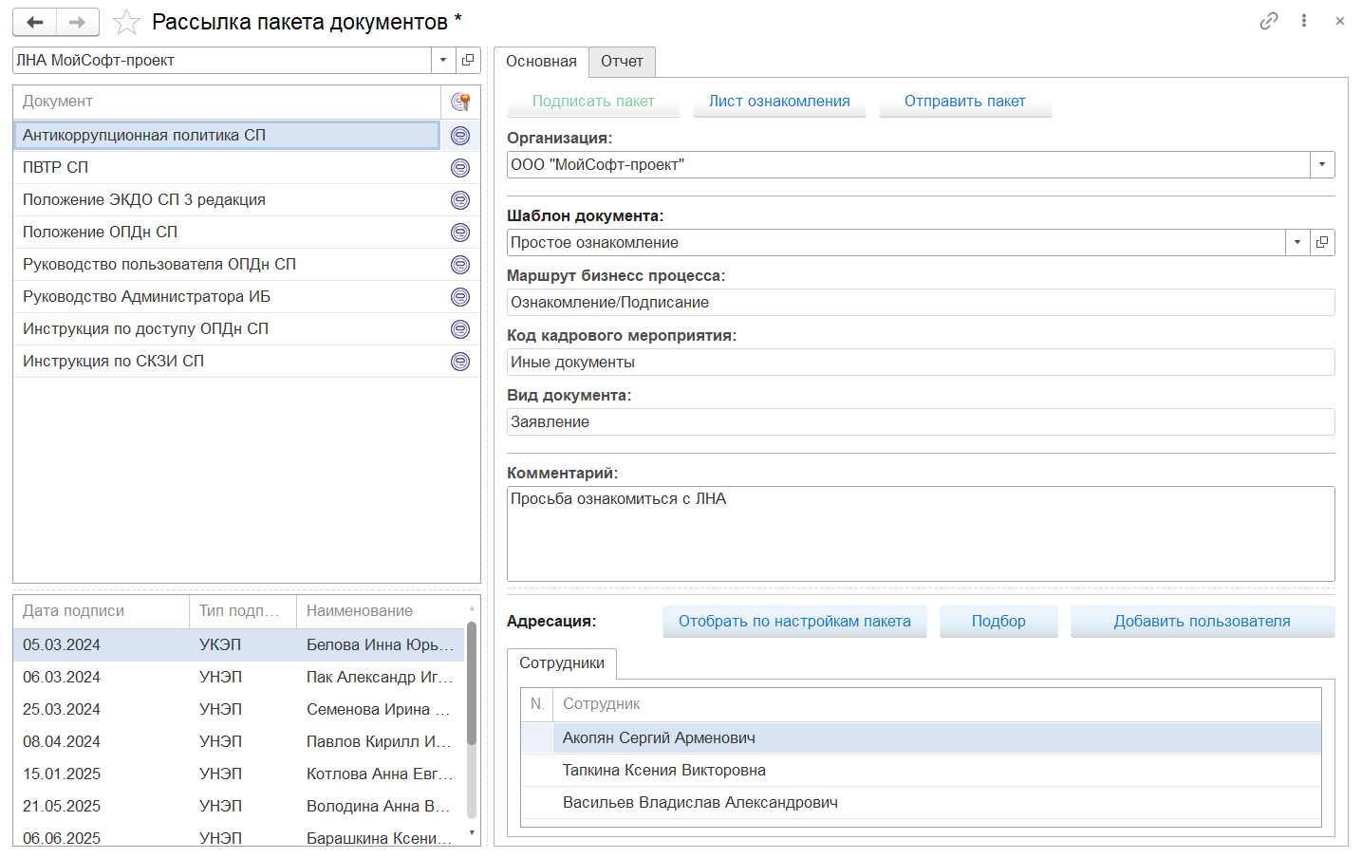Open the three-dot more actions menu
The height and width of the screenshot is (858, 1362).
click(x=1304, y=21)
